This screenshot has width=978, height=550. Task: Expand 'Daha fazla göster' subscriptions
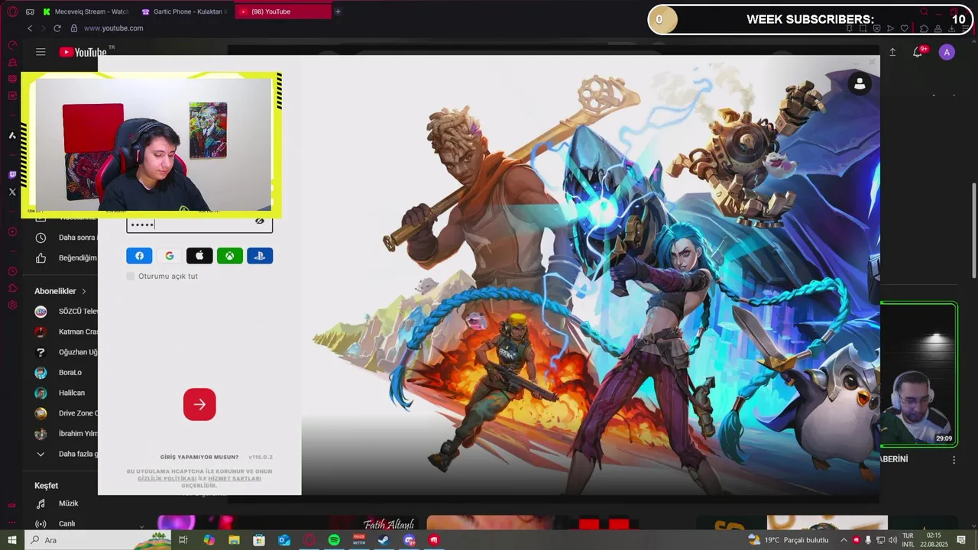[66, 454]
